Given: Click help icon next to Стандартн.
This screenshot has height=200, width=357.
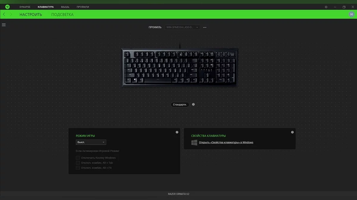Looking at the screenshot, I should tap(193, 104).
